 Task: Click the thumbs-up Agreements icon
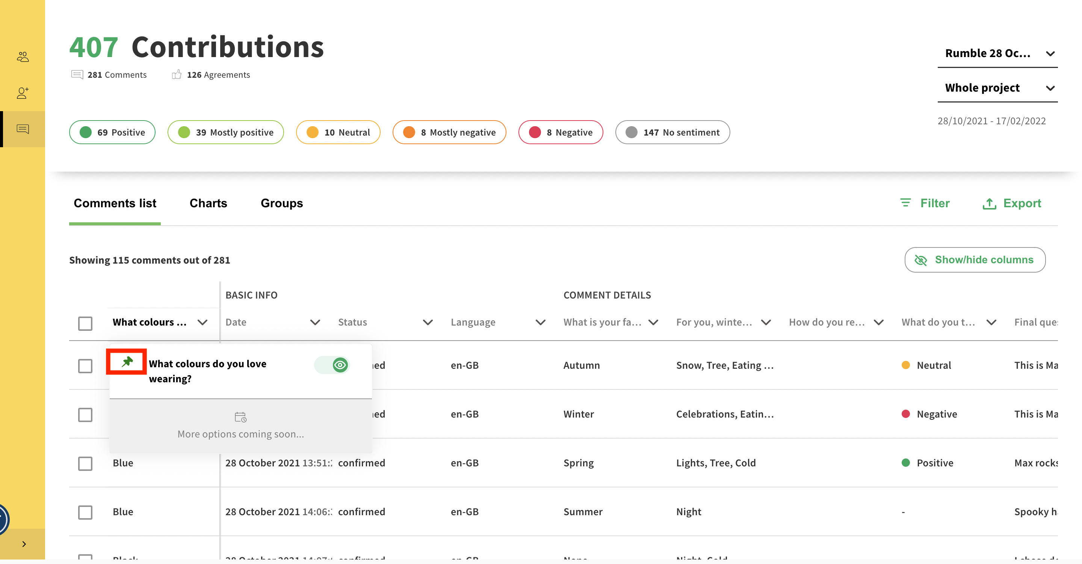(177, 75)
